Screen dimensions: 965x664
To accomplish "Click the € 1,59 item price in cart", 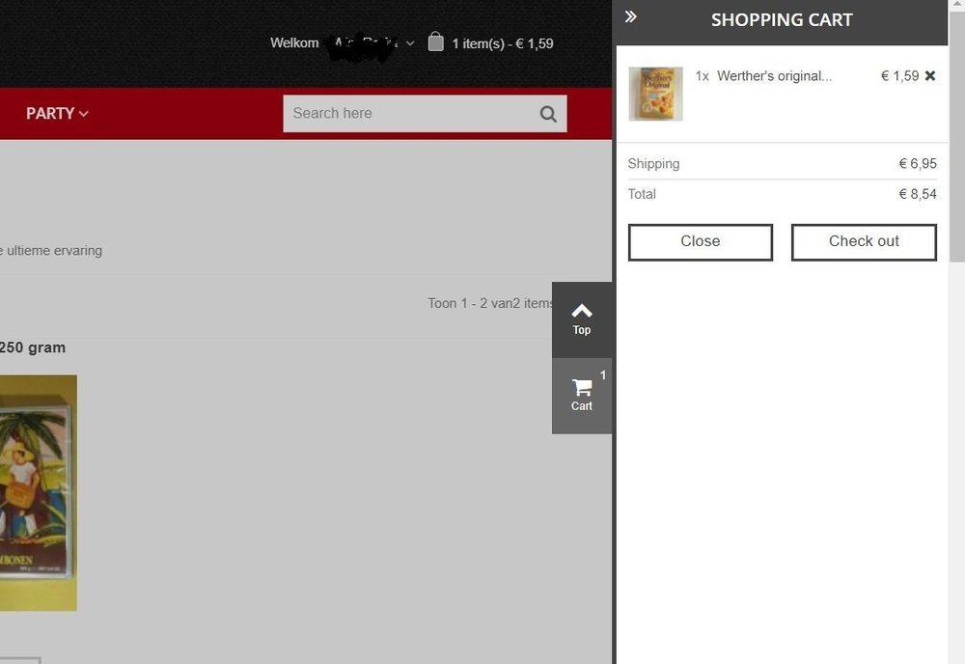I will point(899,76).
